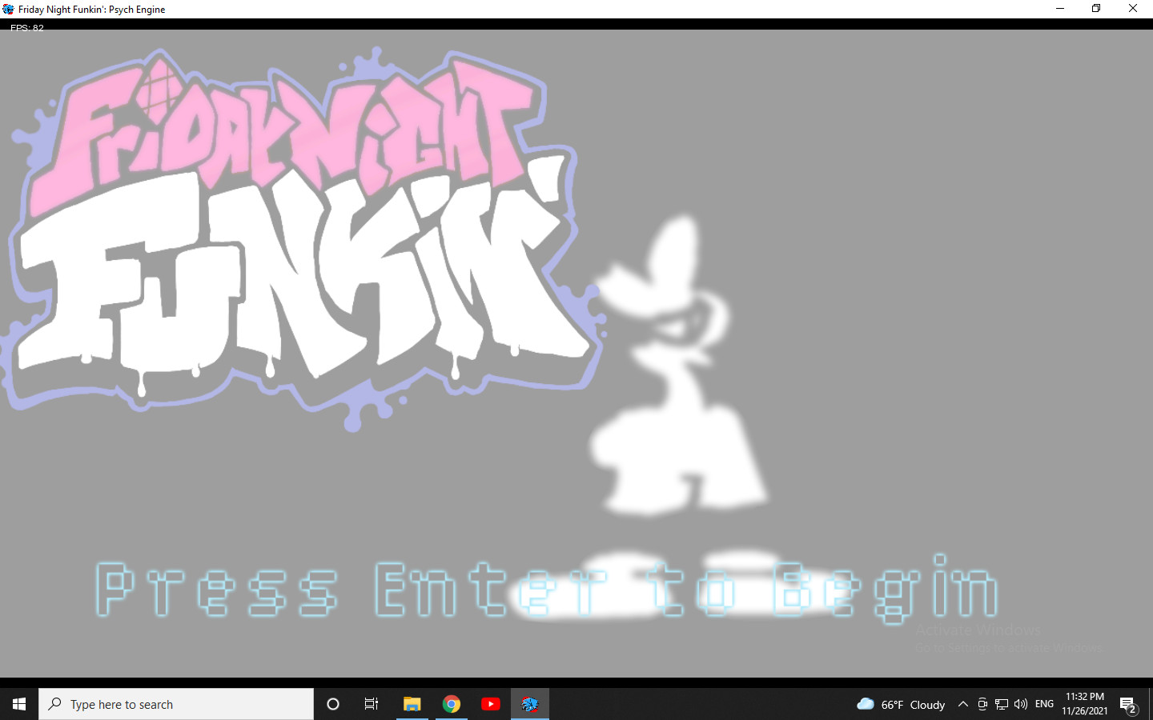
Task: Open Google Chrome from the taskbar
Action: (451, 704)
